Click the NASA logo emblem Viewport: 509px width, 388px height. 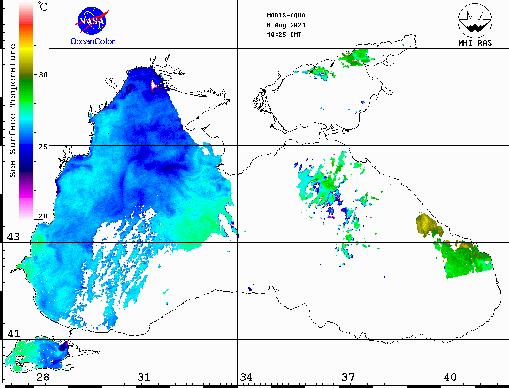tap(92, 21)
